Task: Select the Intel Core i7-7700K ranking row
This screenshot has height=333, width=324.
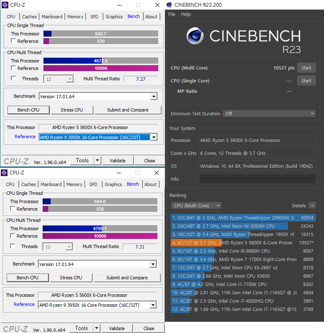Action: (243, 284)
